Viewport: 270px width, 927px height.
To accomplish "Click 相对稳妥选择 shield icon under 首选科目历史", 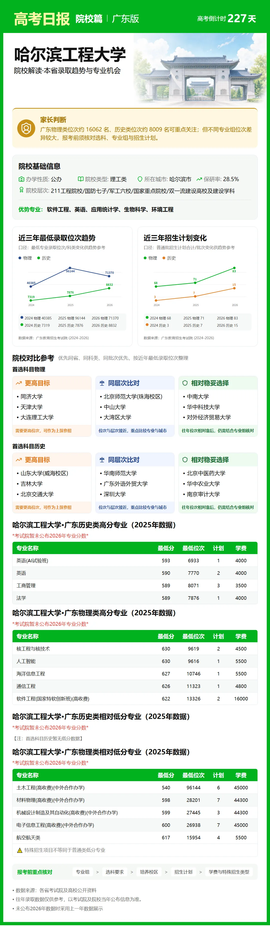I will point(185,460).
